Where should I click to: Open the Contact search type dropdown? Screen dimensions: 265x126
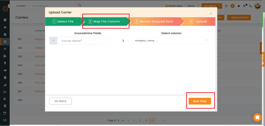22,6
